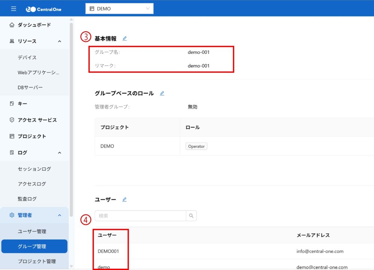
Task: Open アクセス サービス in sidebar
Action: 37,120
